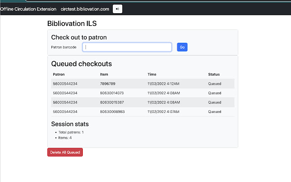Click the Total patrons: 1 stat

[71, 132]
